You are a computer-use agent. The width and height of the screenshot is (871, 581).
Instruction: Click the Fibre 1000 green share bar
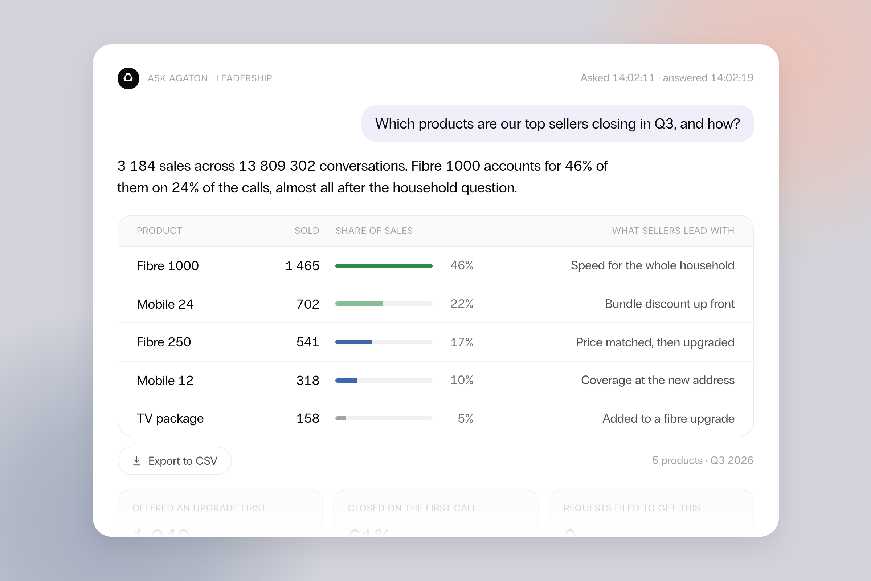tap(384, 266)
